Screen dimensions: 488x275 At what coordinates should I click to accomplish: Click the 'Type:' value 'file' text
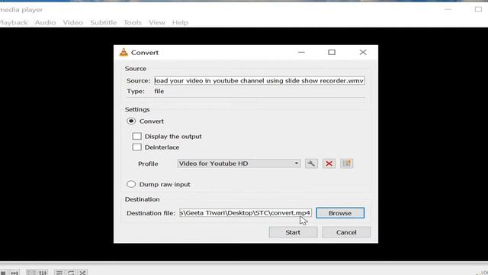click(x=159, y=92)
